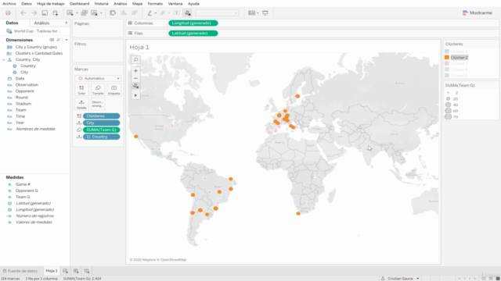Screen dimensions: 501x281
Task: Open the clear sheet dropdown arrow
Action: 101,13
